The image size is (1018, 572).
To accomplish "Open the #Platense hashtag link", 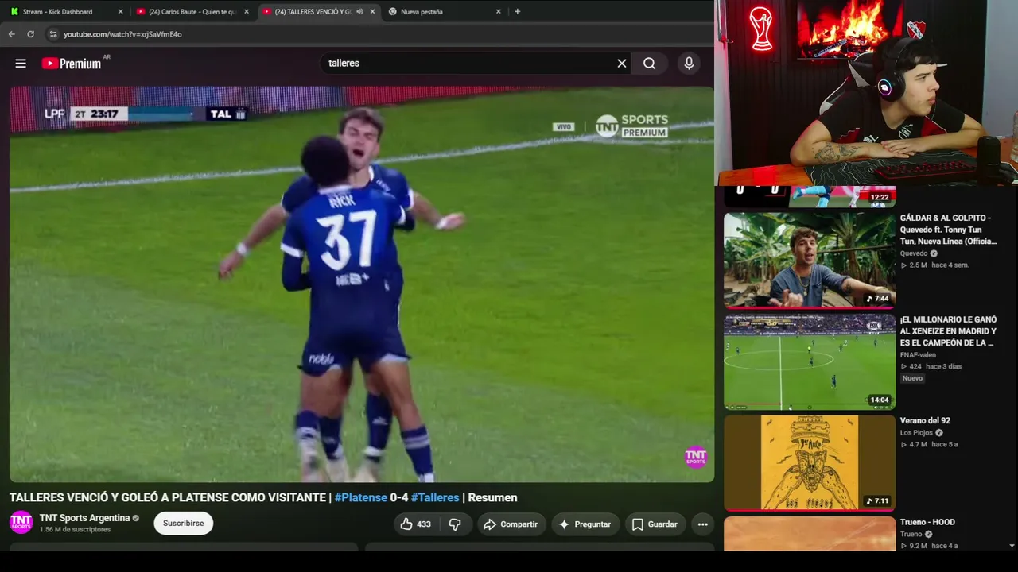I will (x=361, y=497).
